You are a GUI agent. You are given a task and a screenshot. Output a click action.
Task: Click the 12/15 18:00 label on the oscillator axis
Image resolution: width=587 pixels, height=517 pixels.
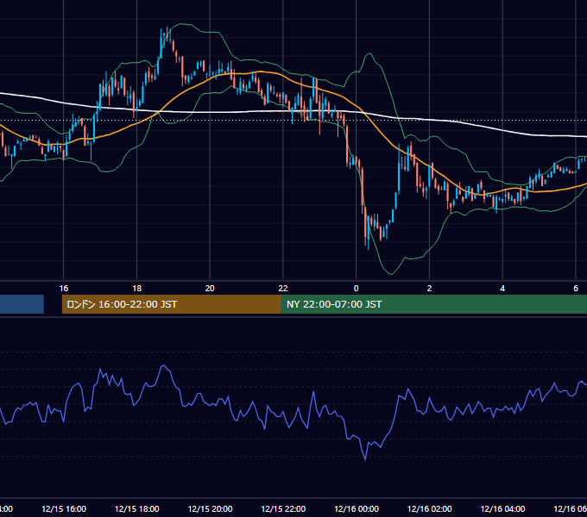[x=137, y=508]
